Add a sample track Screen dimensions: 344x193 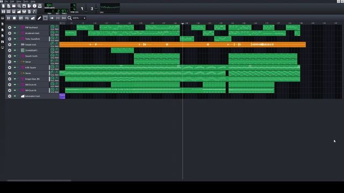[27, 18]
